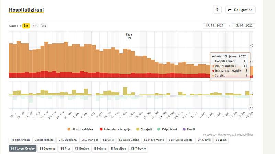This screenshot has width=275, height=154.
Task: Select the SB Murska Sobota hospital
Action: [x=181, y=140]
